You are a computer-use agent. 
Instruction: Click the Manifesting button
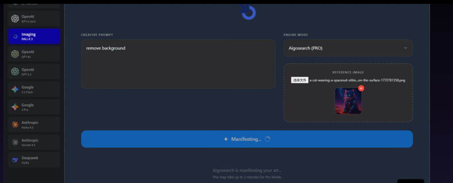[246, 139]
